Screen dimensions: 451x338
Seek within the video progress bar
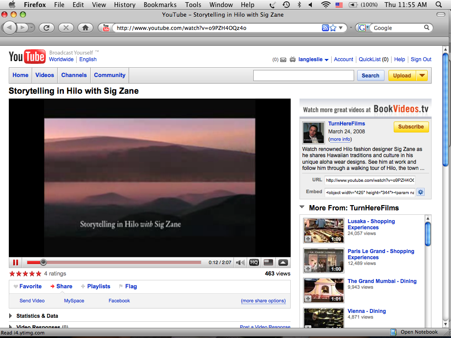pyautogui.click(x=114, y=262)
